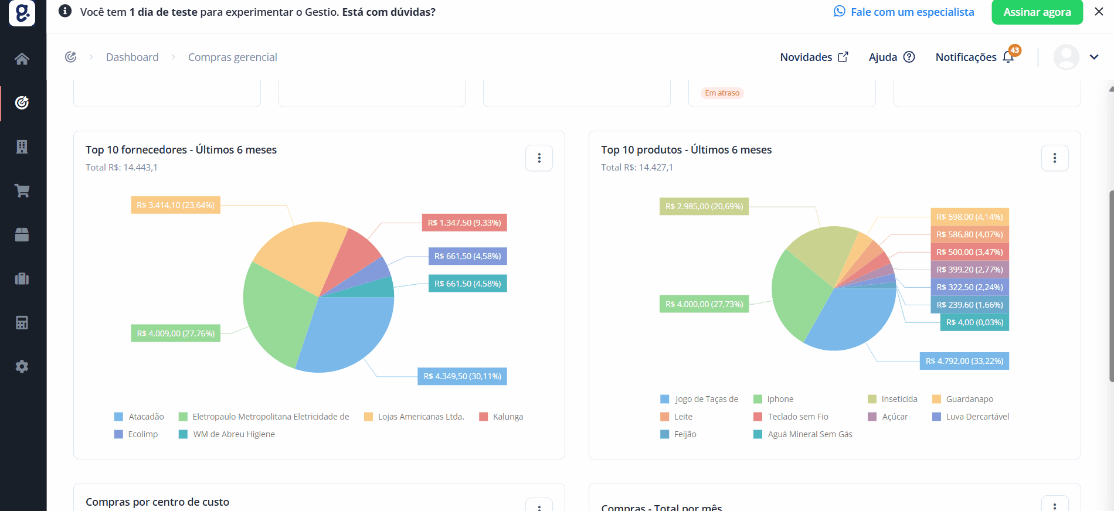1114x511 pixels.
Task: Toggle Teclado sem Fio legend series
Action: click(791, 417)
